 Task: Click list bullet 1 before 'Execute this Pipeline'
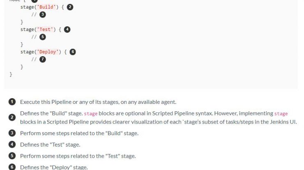click(12, 102)
